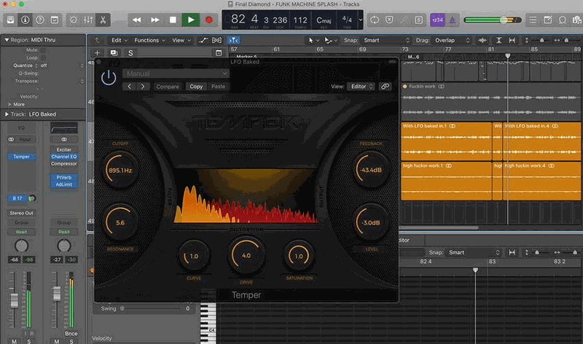
Task: Toggle the Temper plugin power button
Action: [x=109, y=78]
